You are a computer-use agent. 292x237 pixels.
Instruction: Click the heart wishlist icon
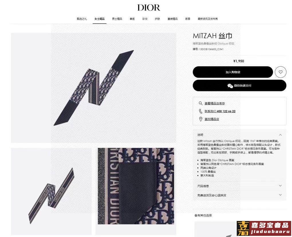[x=281, y=72]
